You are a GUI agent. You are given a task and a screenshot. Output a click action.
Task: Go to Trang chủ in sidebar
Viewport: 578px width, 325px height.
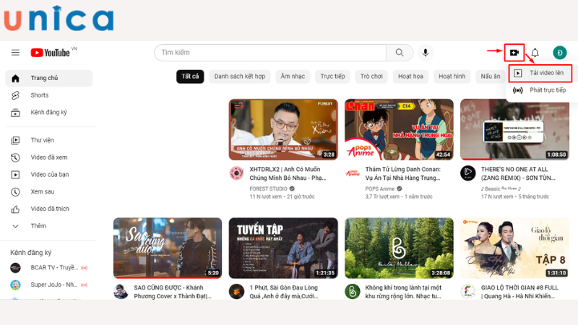[x=49, y=78]
